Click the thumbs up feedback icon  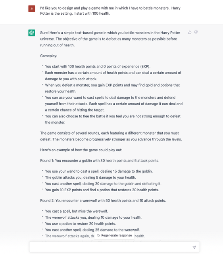pos(190,33)
